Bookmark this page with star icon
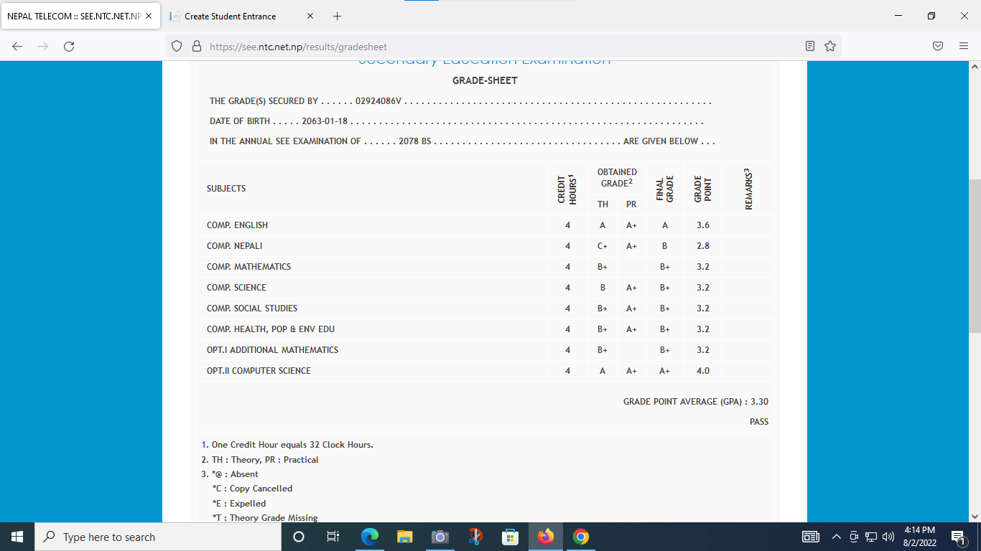 (x=830, y=47)
